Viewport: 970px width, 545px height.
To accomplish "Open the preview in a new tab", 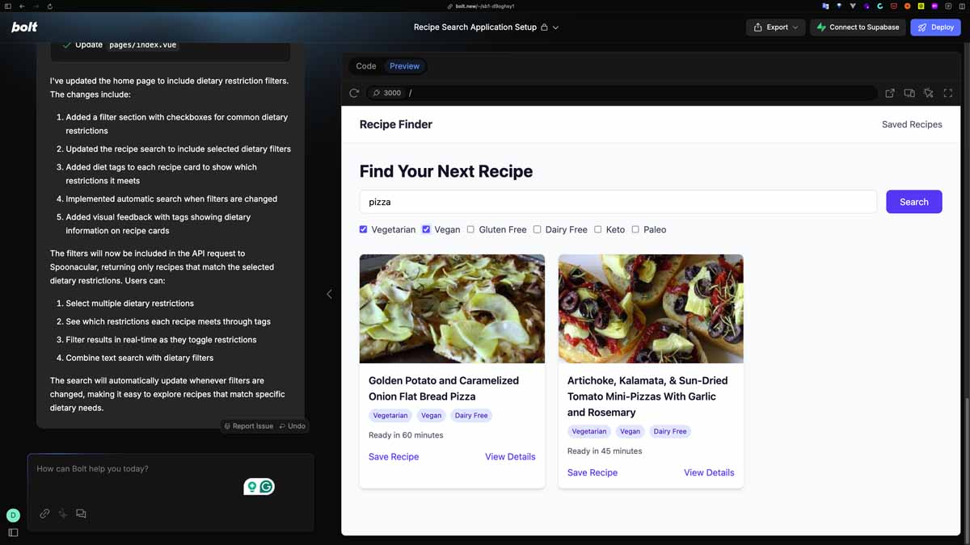I will coord(889,93).
